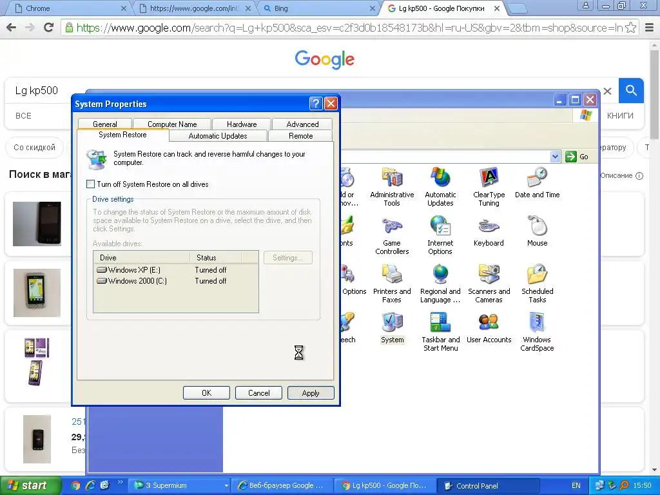The height and width of the screenshot is (495, 660).
Task: Open Keyboard settings in Control Panel
Action: [x=489, y=232]
